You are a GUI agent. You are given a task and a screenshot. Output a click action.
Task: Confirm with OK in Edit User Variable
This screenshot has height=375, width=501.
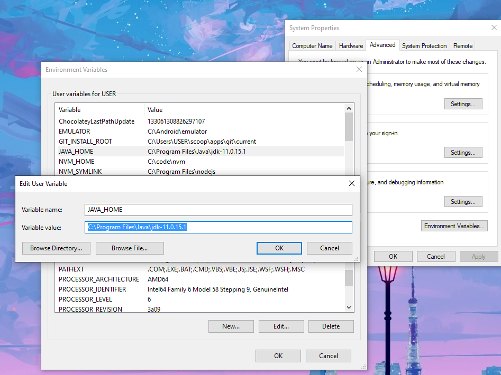[x=279, y=248]
